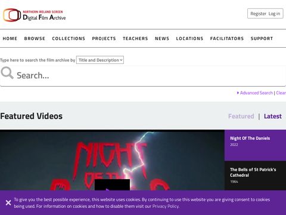Click the Digital Film Archive logo
The height and width of the screenshot is (215, 286).
[35, 15]
